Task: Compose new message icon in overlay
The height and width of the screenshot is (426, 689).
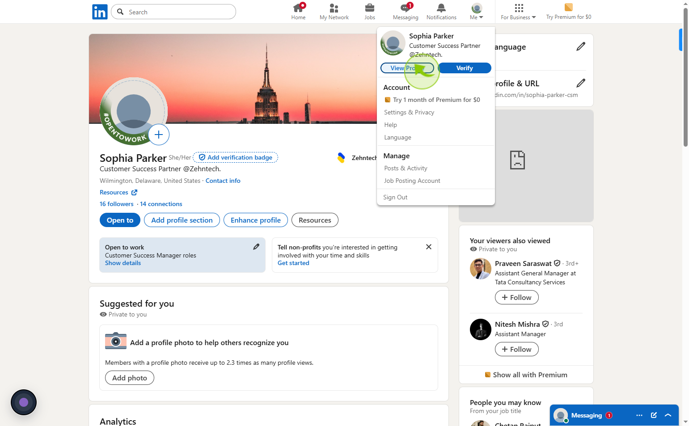Action: pyautogui.click(x=654, y=415)
